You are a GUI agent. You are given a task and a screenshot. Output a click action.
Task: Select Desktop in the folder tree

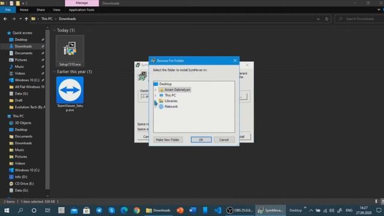coord(166,84)
